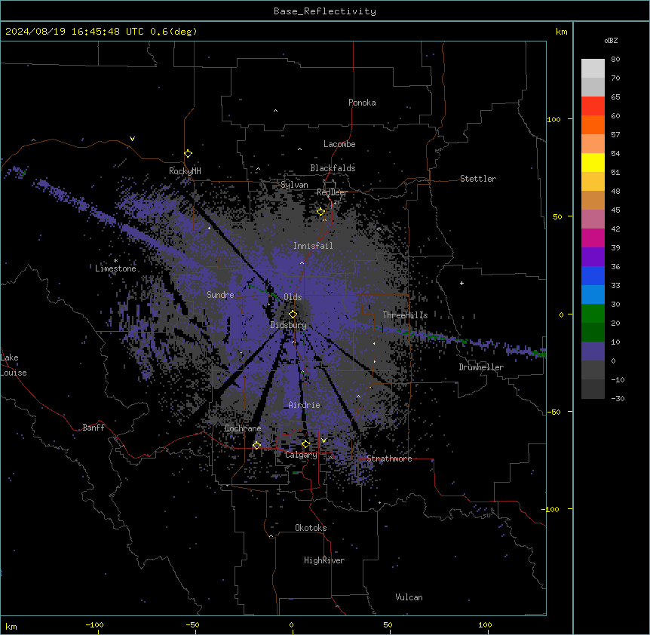Click the dBZ legend heading
The height and width of the screenshot is (635, 650).
click(x=611, y=41)
